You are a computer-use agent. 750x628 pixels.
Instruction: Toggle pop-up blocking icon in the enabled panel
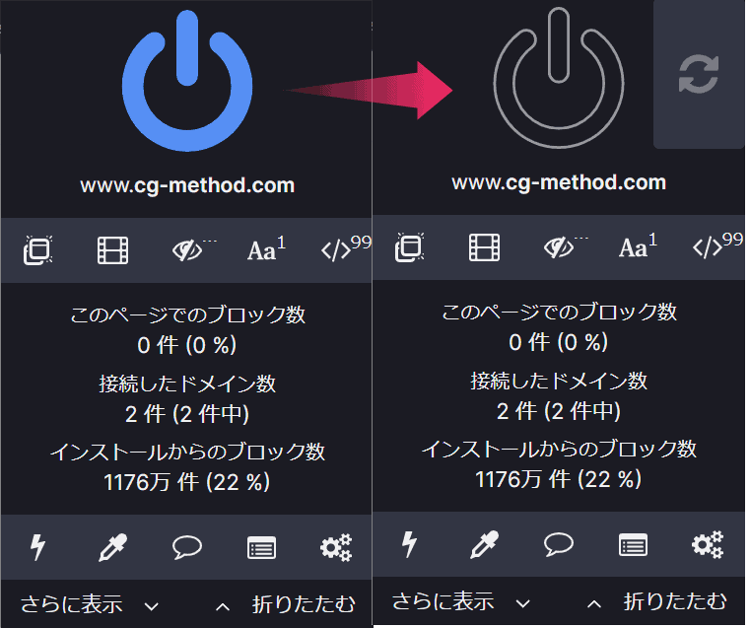point(37,250)
